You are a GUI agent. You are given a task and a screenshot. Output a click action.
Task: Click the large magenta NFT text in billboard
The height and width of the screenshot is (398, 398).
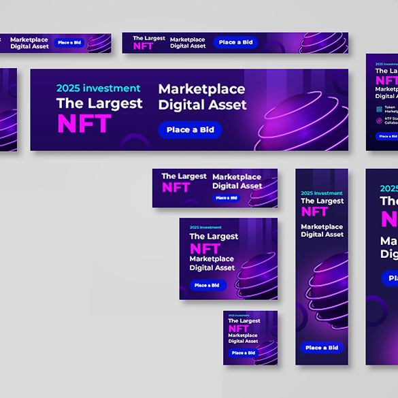pos(84,124)
